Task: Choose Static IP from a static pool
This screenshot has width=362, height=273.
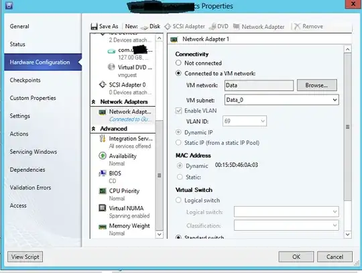Action: pos(178,143)
